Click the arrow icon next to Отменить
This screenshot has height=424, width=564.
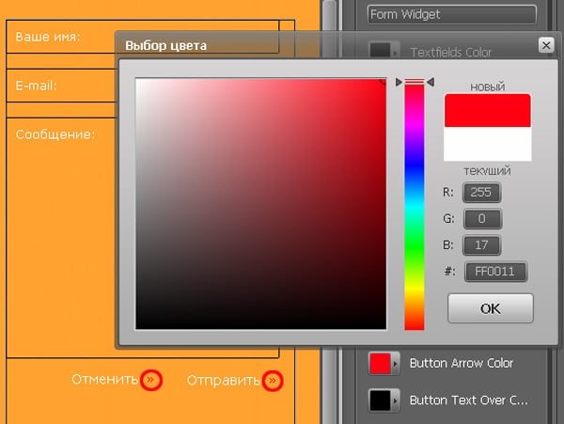[152, 380]
